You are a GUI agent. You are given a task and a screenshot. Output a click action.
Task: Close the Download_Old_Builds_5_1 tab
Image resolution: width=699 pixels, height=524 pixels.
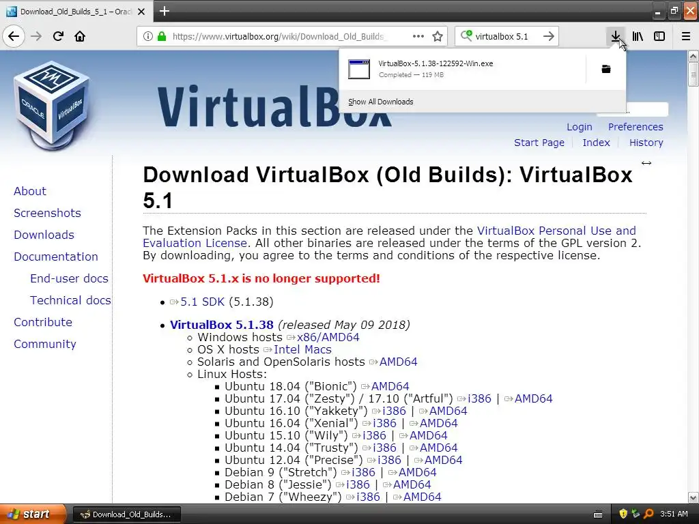click(141, 12)
